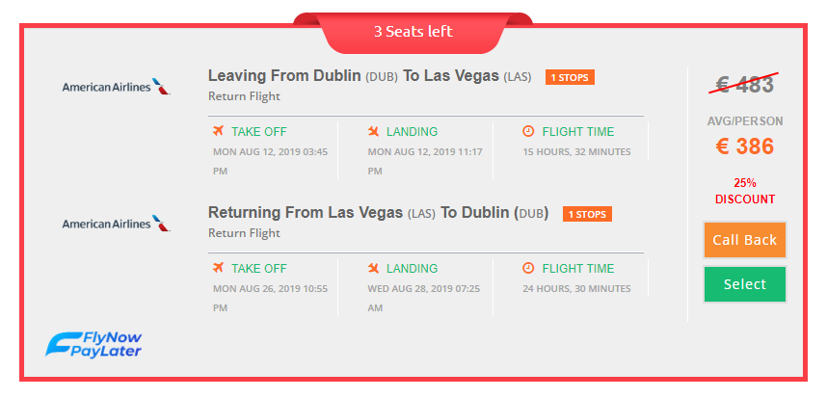Viewport: 827px width, 398px height.
Task: Click the return landing airplane icon
Action: (373, 268)
